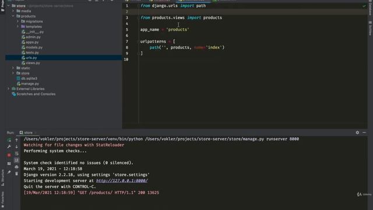Clear all console output with the trash icon
The height and width of the screenshot is (210, 373).
[x=16, y=174]
